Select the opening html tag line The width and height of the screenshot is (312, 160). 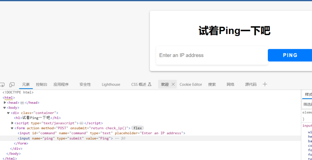(9, 97)
